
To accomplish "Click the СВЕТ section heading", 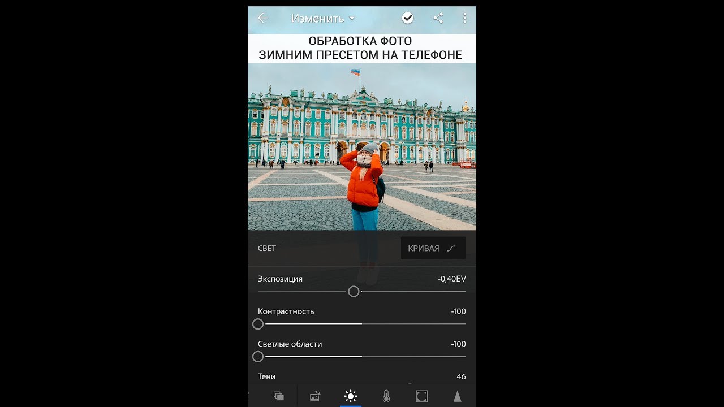I will point(267,248).
